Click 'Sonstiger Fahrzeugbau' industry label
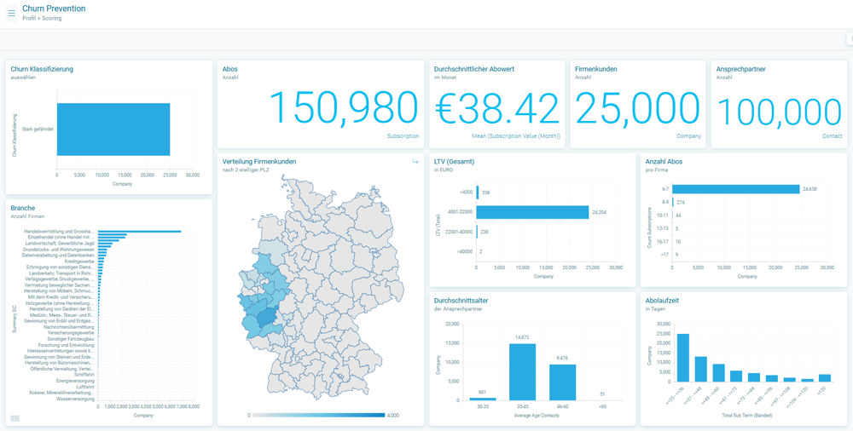The image size is (853, 431). 72,339
